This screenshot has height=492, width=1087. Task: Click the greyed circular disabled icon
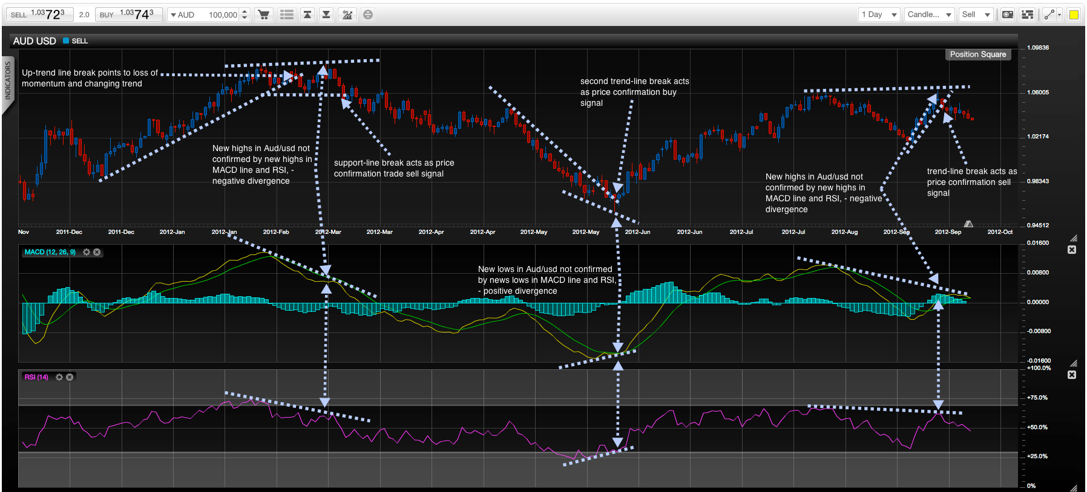point(368,15)
